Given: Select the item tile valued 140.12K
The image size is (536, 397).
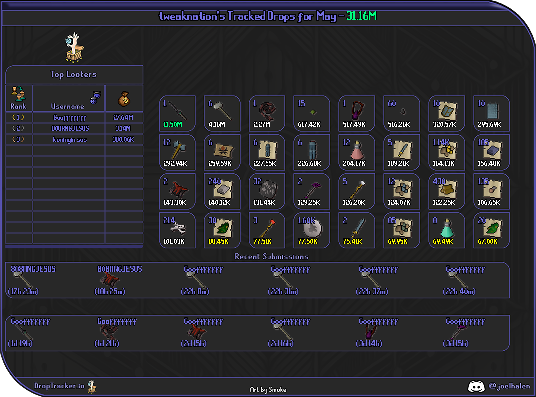Looking at the screenshot, I should [222, 191].
